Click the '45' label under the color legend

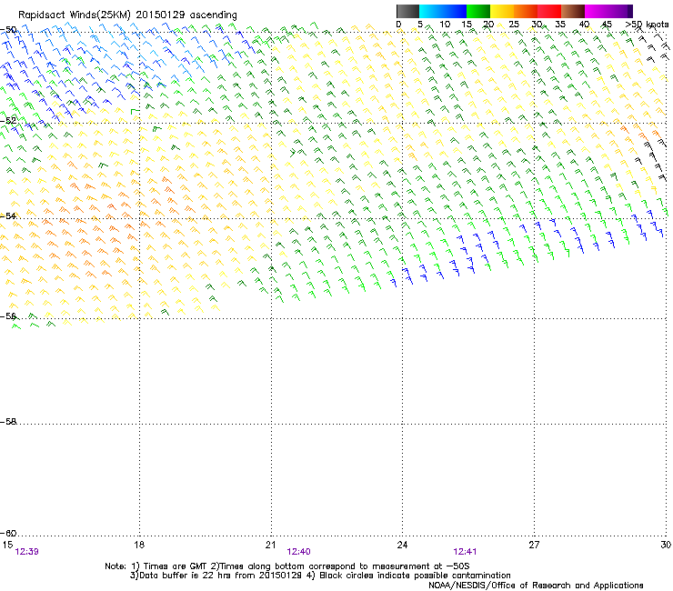[607, 25]
